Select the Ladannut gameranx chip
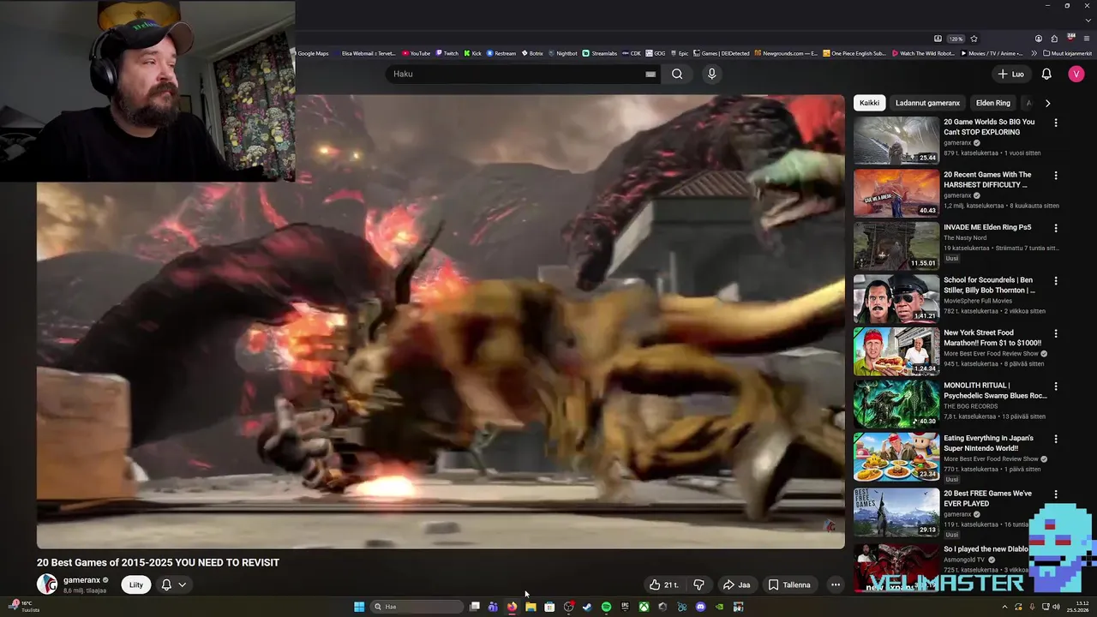This screenshot has width=1097, height=617. (x=927, y=103)
